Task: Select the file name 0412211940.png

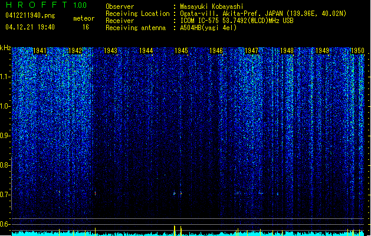Action: [30, 15]
